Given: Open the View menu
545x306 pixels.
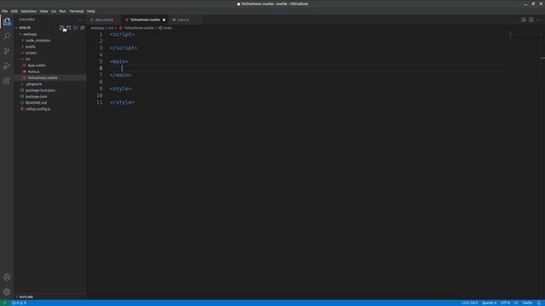Looking at the screenshot, I should [x=43, y=11].
